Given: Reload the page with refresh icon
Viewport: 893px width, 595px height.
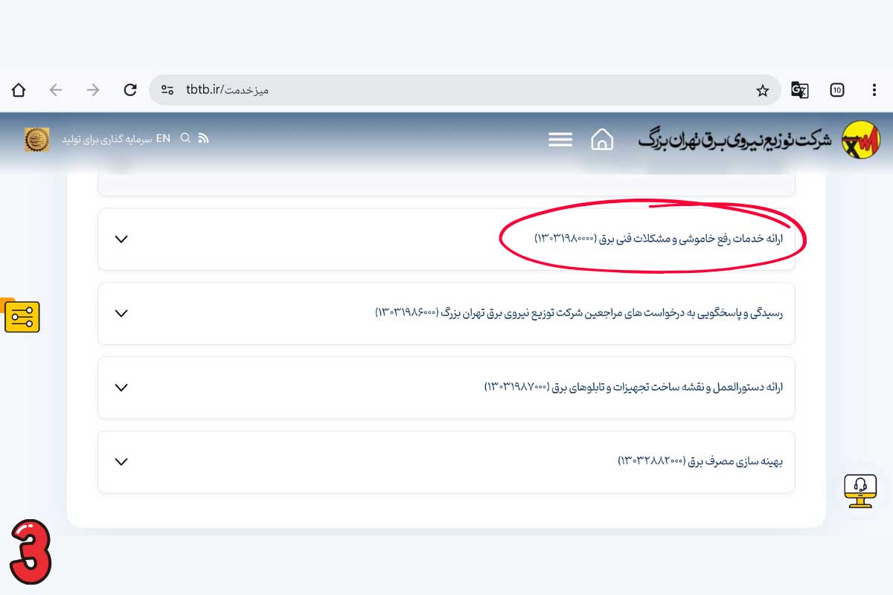Looking at the screenshot, I should pos(130,90).
